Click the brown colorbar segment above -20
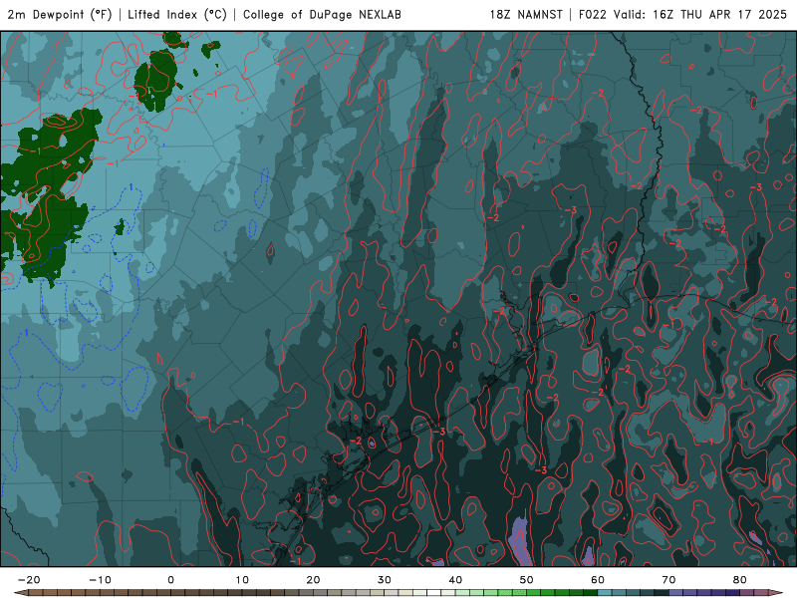 36,593
